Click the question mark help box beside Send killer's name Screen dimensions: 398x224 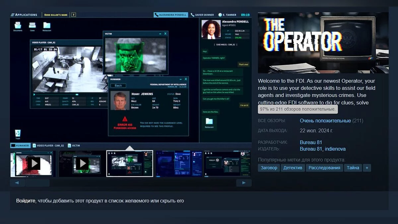click(74, 15)
